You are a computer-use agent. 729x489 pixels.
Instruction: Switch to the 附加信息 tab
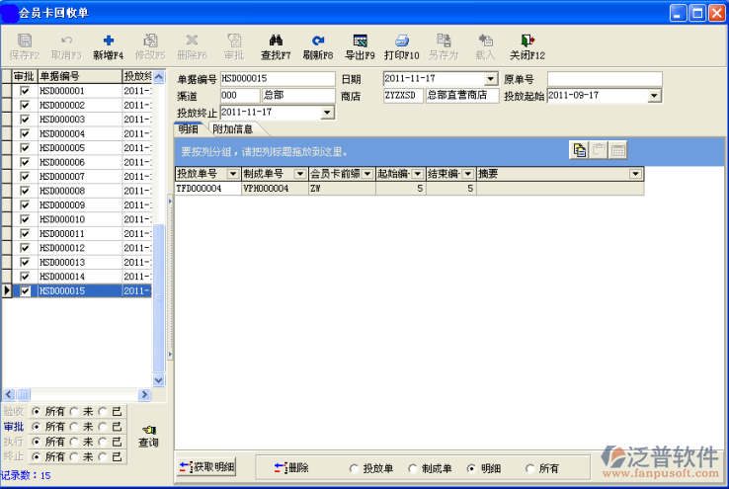(233, 129)
